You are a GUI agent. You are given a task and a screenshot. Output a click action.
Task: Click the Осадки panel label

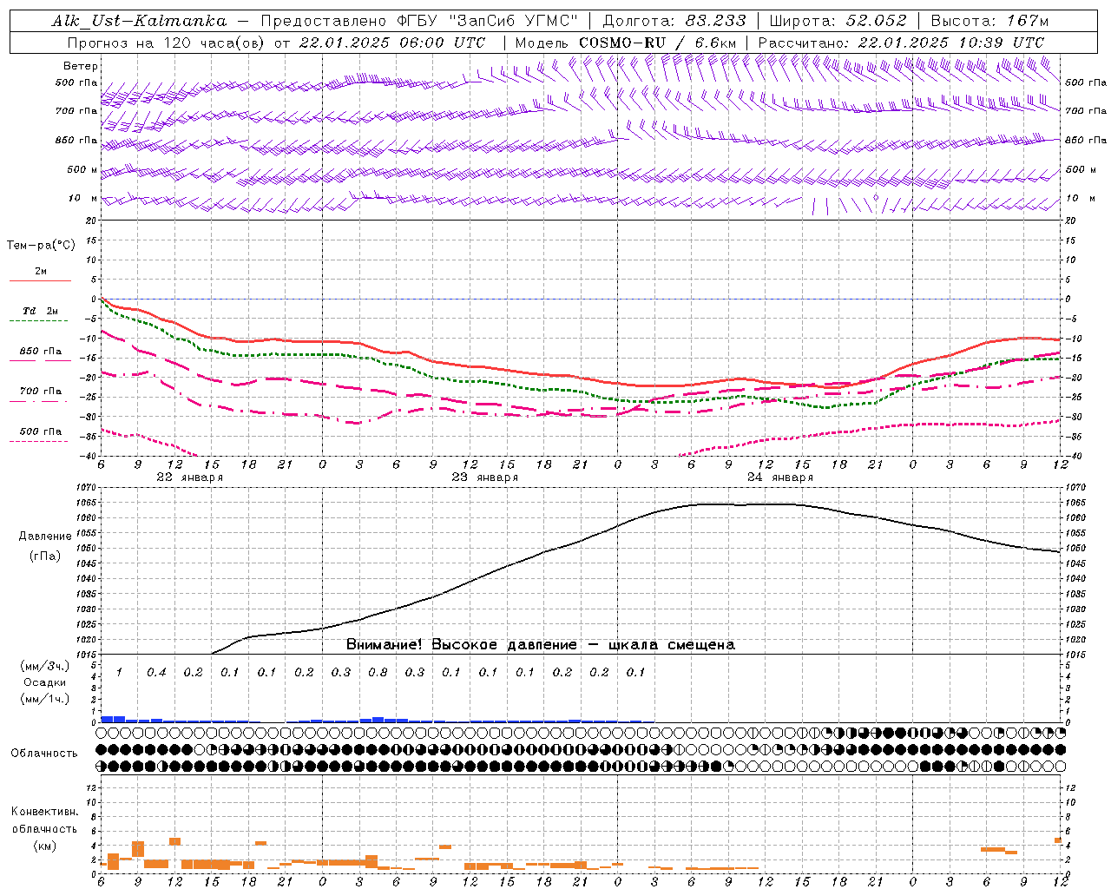coord(45,682)
